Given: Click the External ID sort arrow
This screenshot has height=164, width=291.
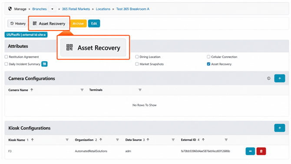Looking at the screenshot, I should (x=203, y=140).
